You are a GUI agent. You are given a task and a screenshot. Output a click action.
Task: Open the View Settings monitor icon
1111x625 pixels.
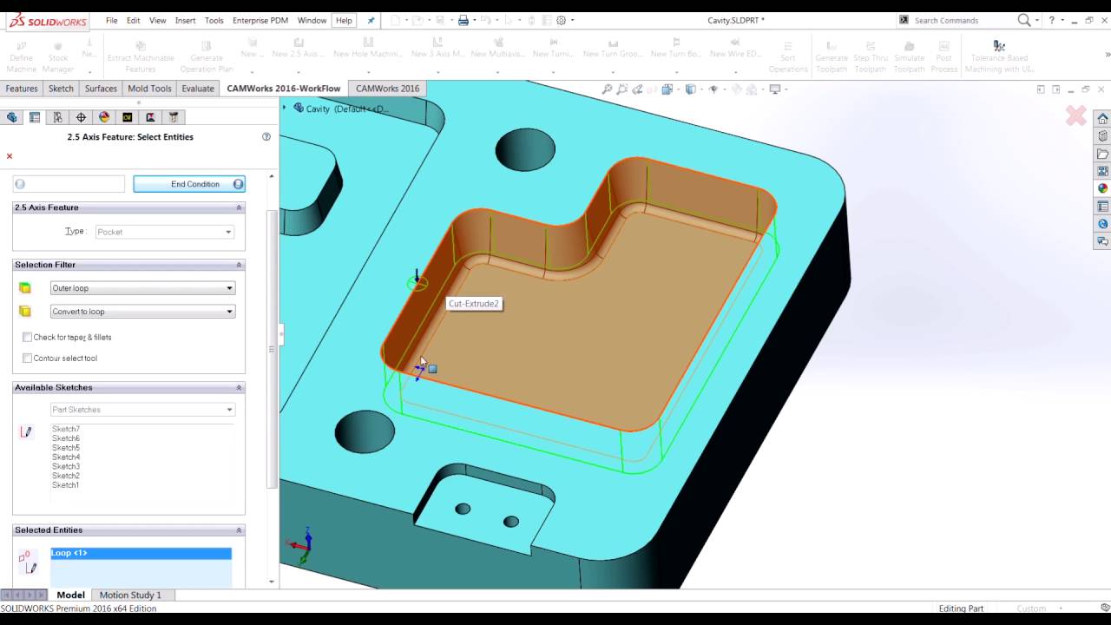click(x=776, y=89)
